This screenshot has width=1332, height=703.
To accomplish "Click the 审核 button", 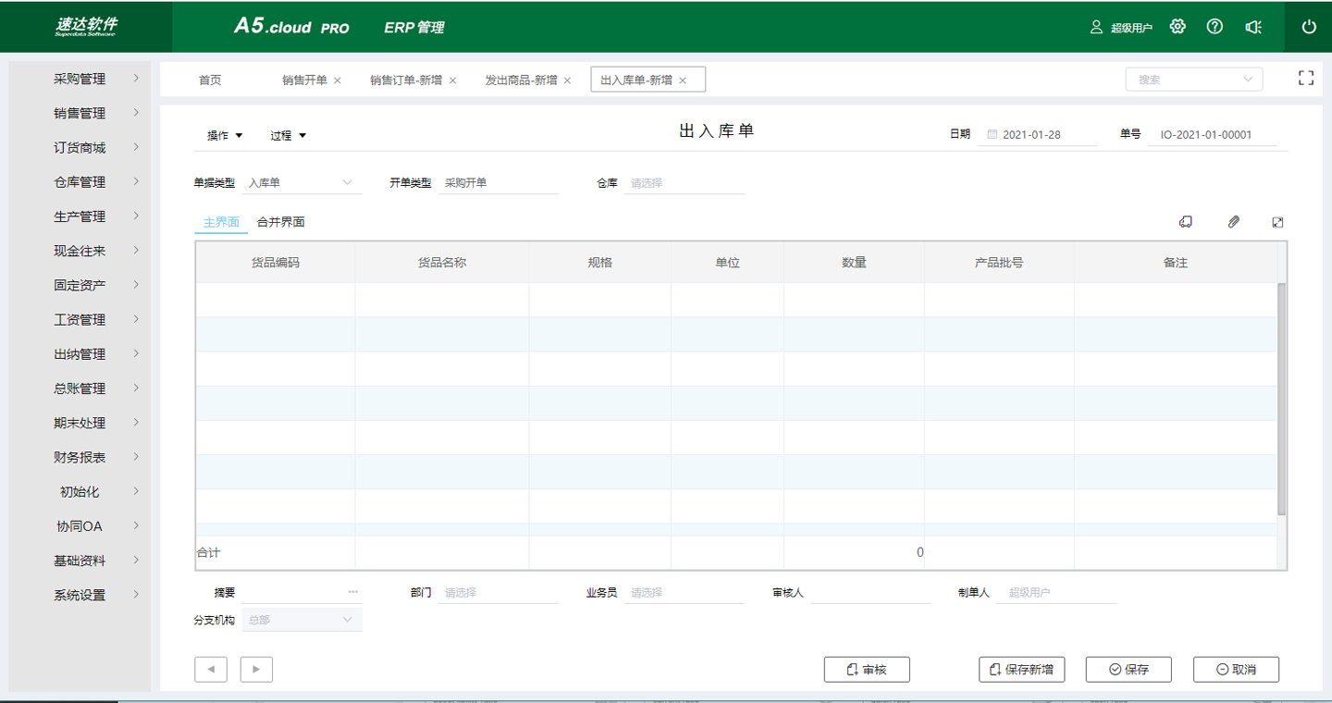I will [867, 669].
